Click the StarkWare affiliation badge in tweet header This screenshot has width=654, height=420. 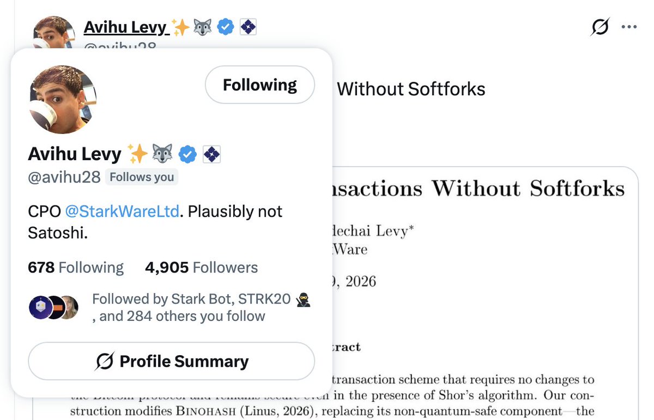248,27
